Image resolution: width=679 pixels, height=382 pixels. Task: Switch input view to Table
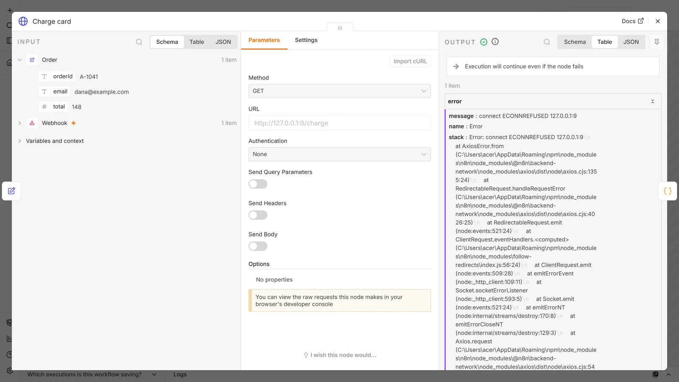(196, 42)
